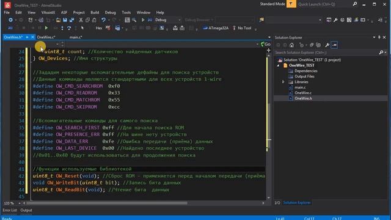
Task: Click the Solution Explorer search magnifier
Action: tap(381, 53)
